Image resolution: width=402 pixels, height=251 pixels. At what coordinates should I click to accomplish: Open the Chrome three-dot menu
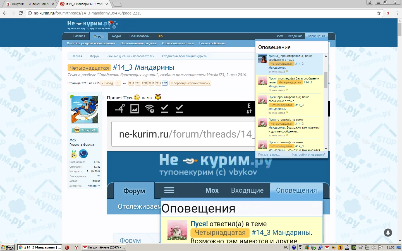click(397, 13)
